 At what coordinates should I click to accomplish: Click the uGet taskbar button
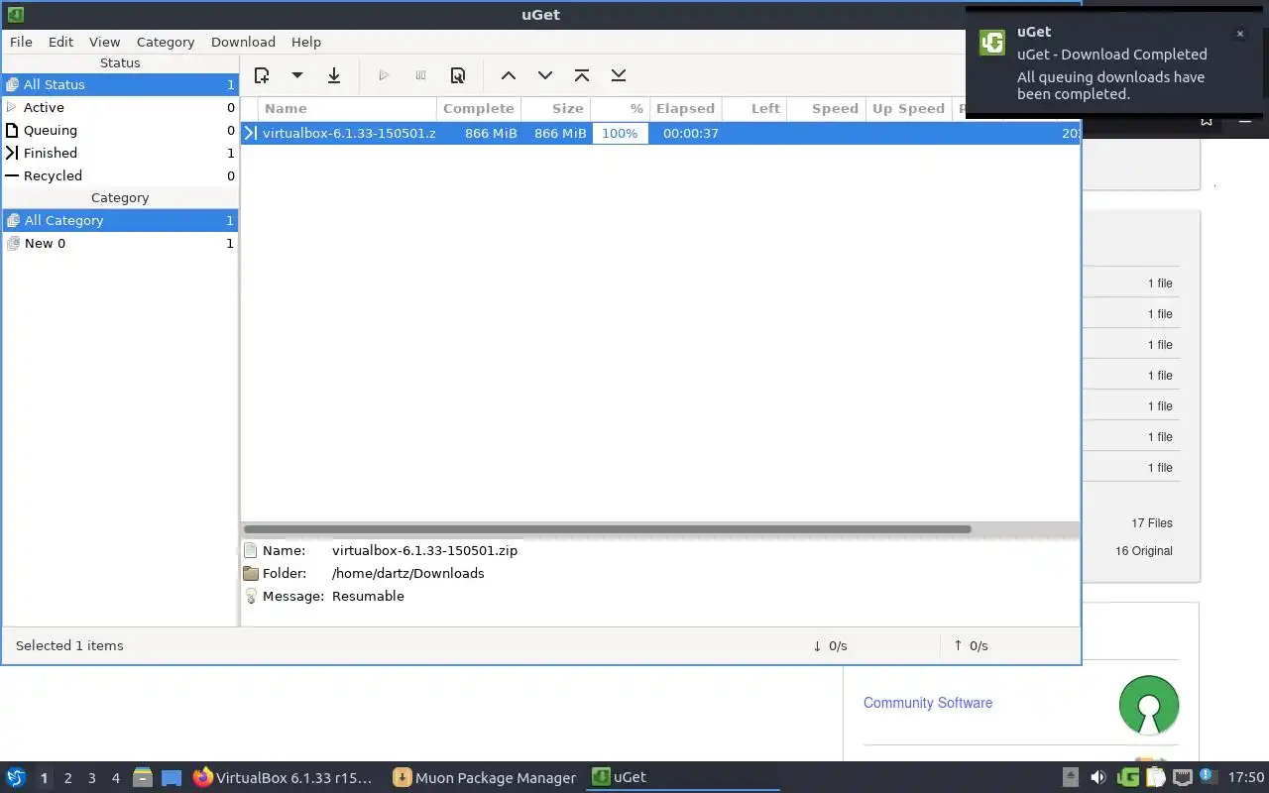click(682, 777)
